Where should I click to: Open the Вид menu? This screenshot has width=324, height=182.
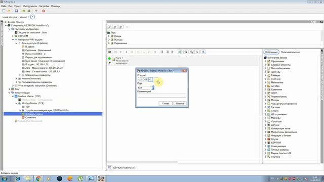[x=10, y=6]
